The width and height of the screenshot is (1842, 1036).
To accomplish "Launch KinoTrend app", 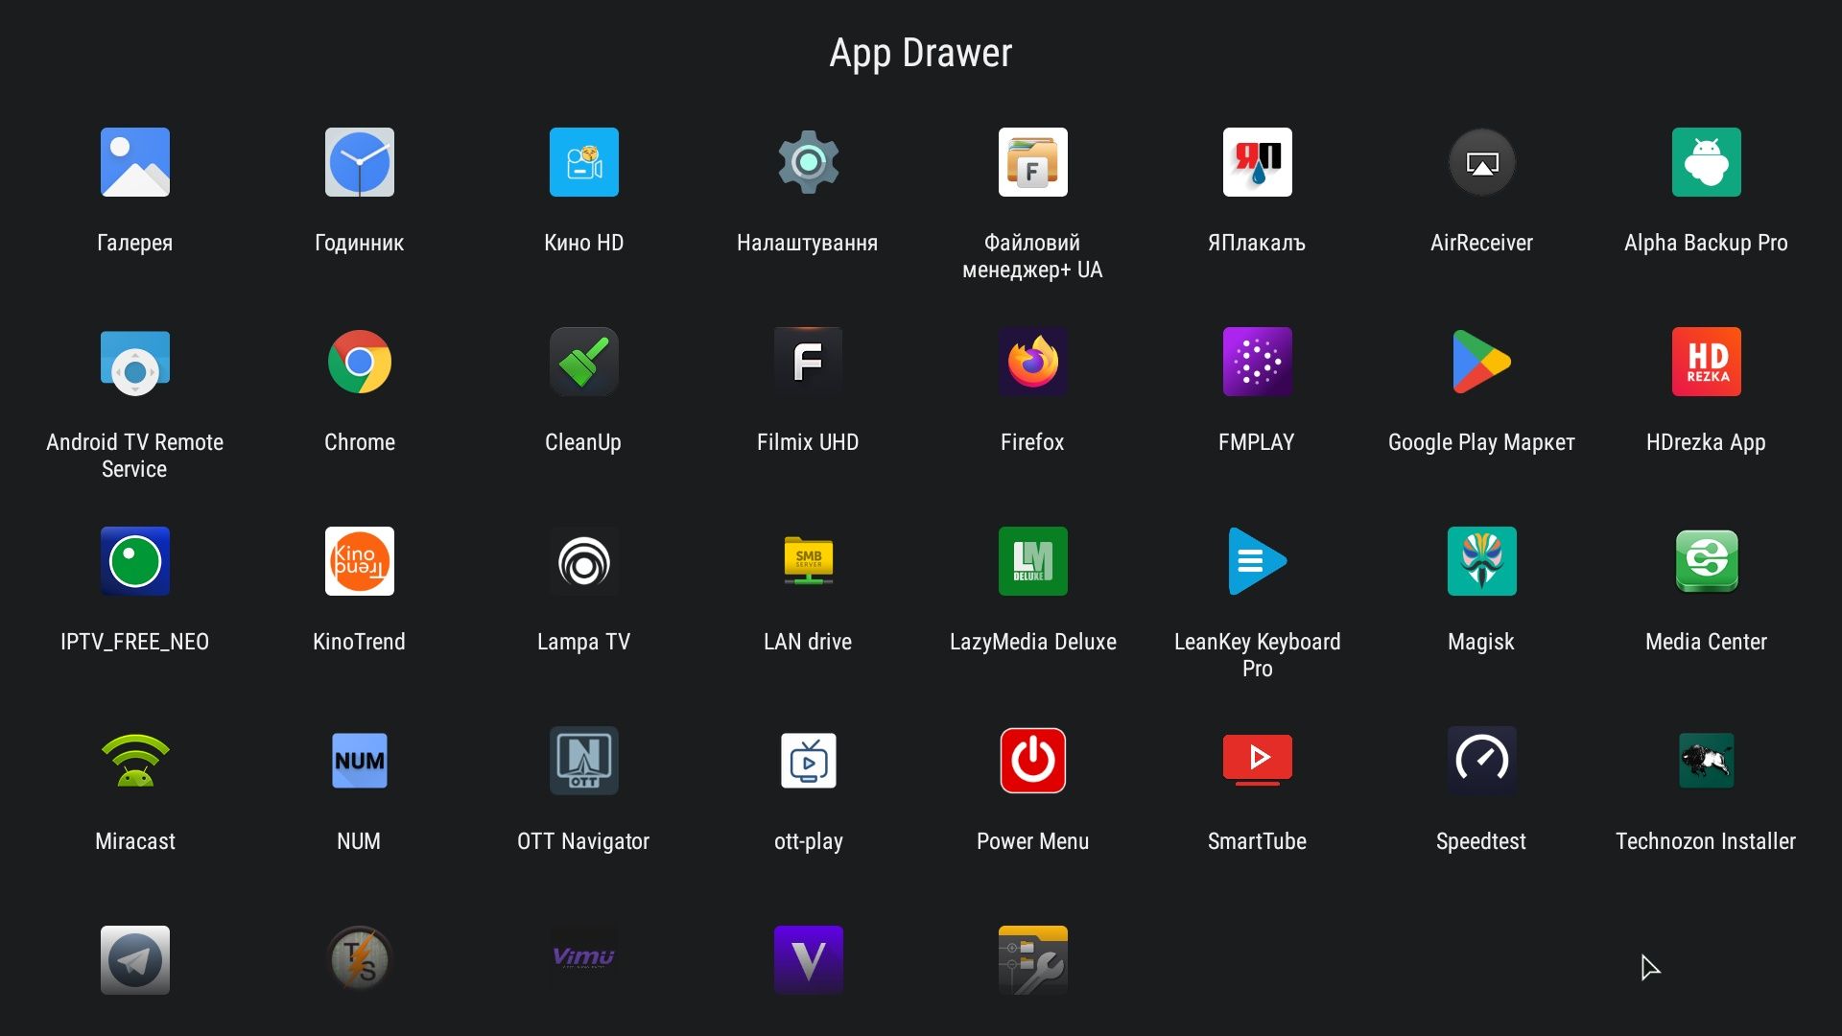I will pos(360,561).
